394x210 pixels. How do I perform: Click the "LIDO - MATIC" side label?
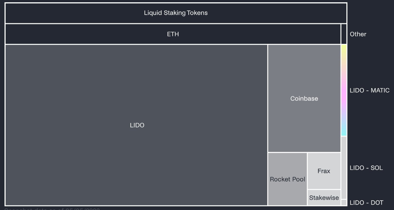370,90
